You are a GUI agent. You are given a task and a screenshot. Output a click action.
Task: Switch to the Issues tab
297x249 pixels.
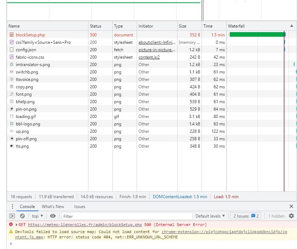[80, 207]
